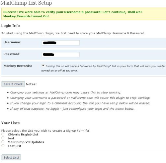Click the MailChimp List Setup heading
This screenshot has width=166, height=163.
click(26, 3)
